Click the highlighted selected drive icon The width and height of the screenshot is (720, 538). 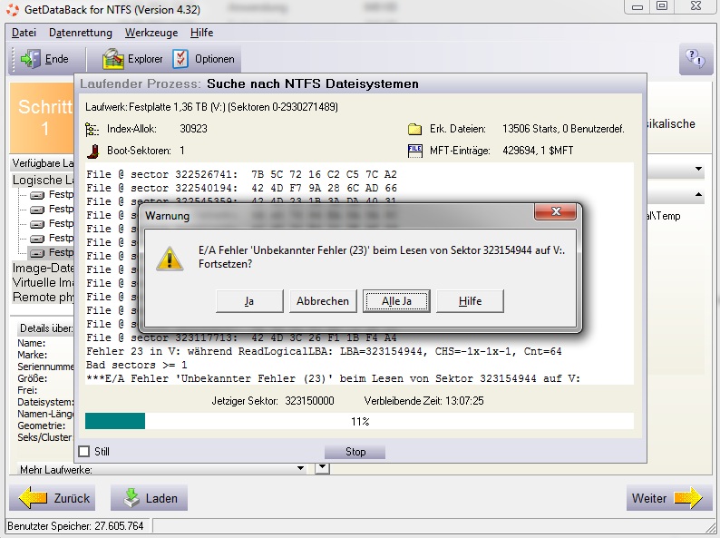coord(37,253)
